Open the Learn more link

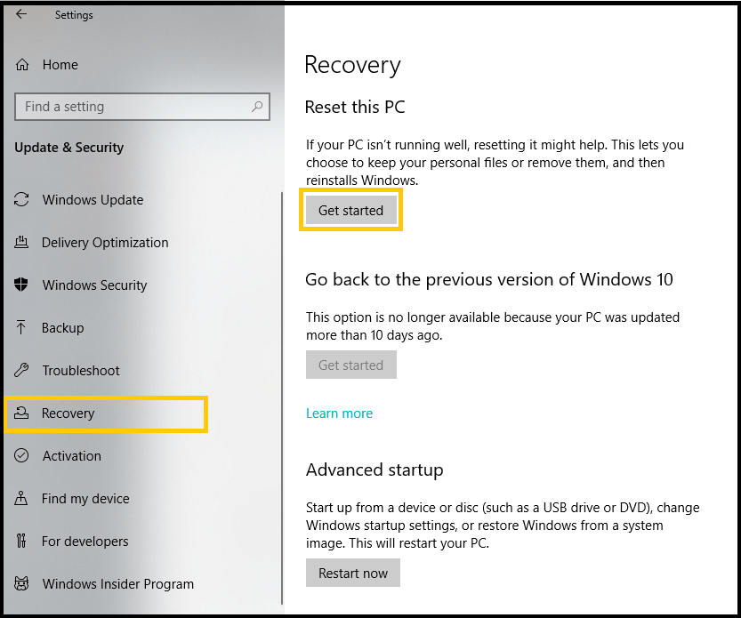[x=339, y=413]
